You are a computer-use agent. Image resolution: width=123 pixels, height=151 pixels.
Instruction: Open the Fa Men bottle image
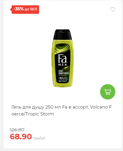pos(63,58)
